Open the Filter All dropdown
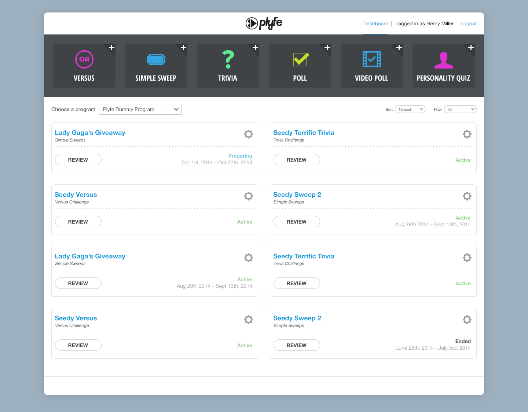This screenshot has width=528, height=412. 460,109
